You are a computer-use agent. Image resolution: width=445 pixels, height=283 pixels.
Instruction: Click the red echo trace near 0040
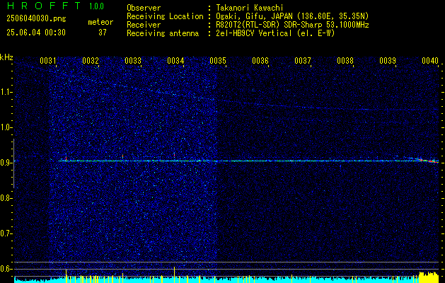click(429, 161)
